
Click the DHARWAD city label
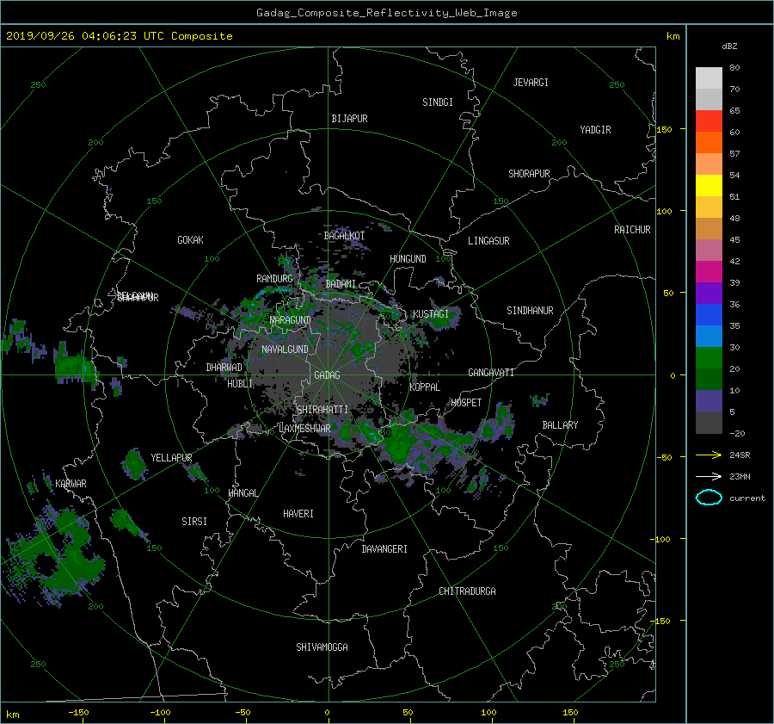click(x=224, y=368)
